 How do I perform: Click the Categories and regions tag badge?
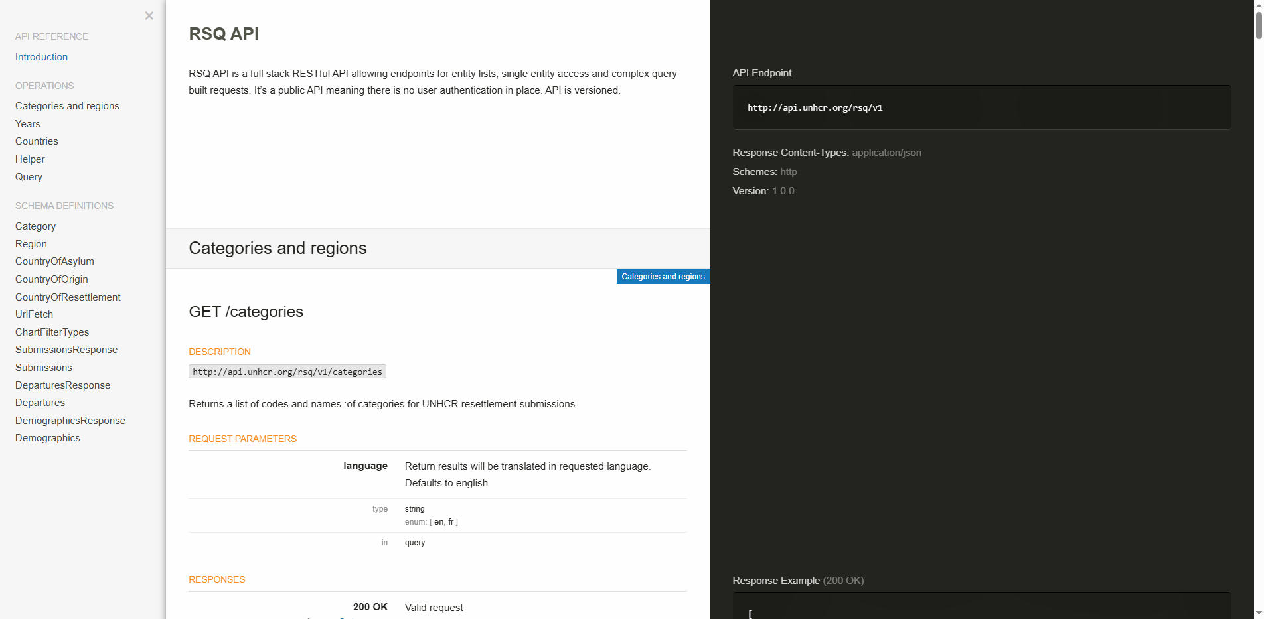click(x=663, y=277)
